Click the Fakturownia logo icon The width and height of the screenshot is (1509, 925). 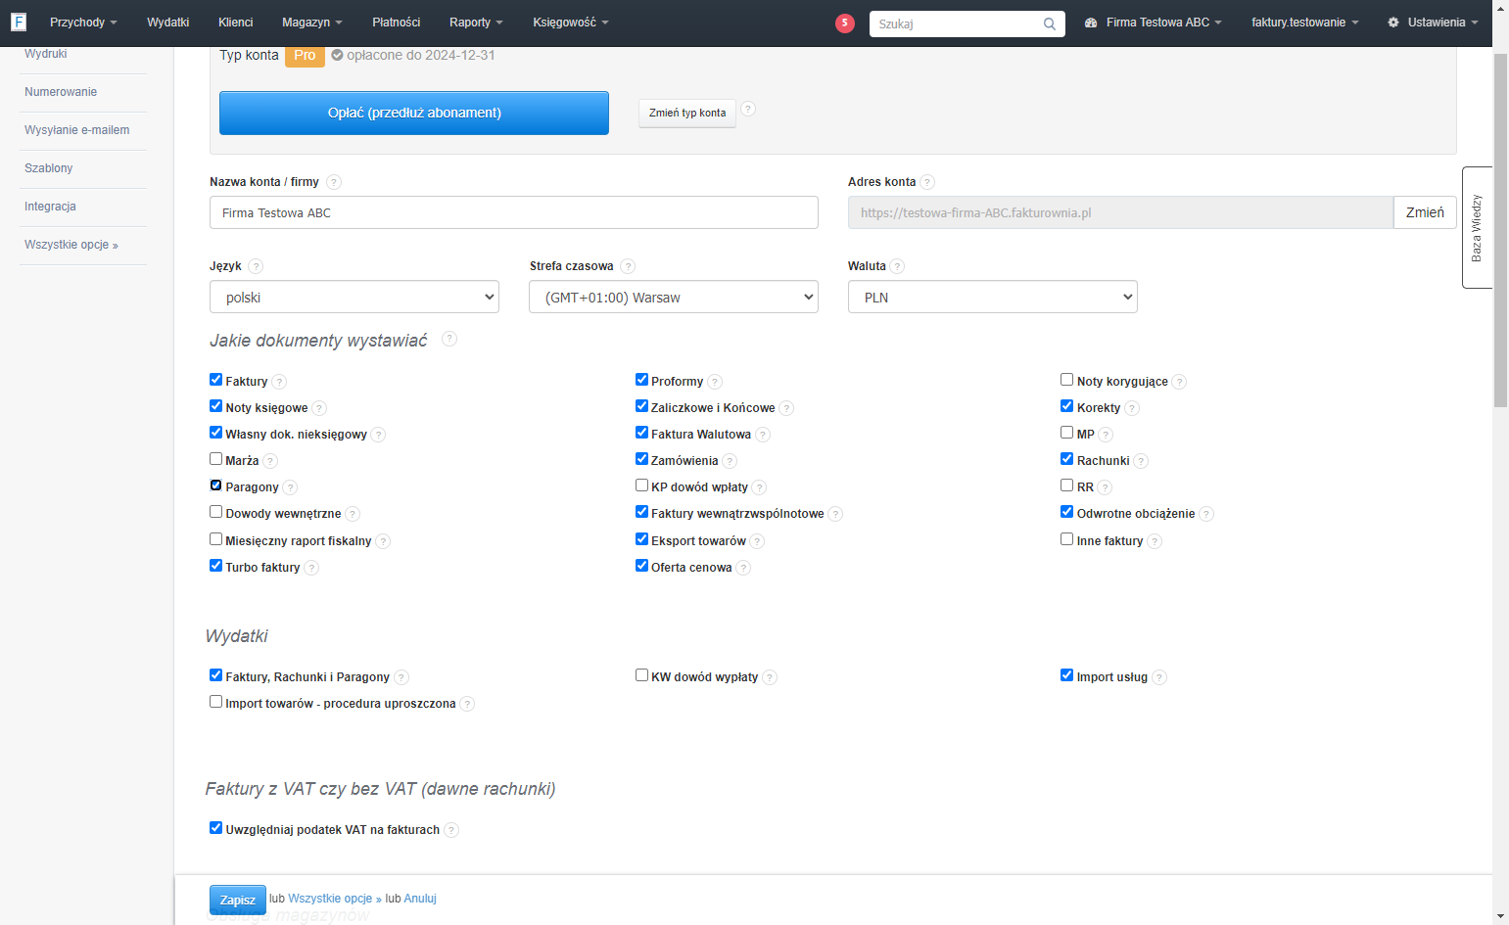click(19, 22)
